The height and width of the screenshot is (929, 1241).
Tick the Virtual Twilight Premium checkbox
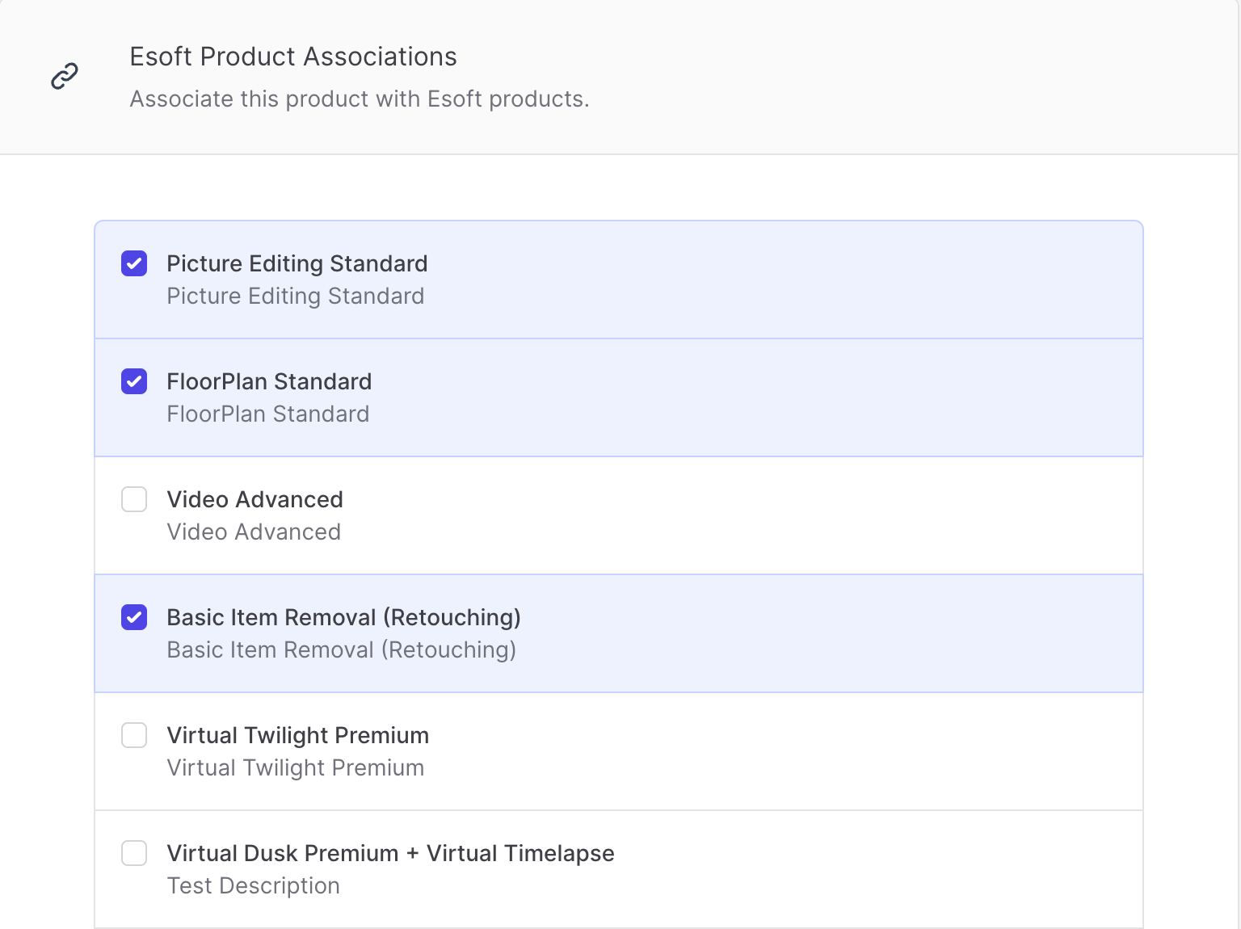pos(134,735)
